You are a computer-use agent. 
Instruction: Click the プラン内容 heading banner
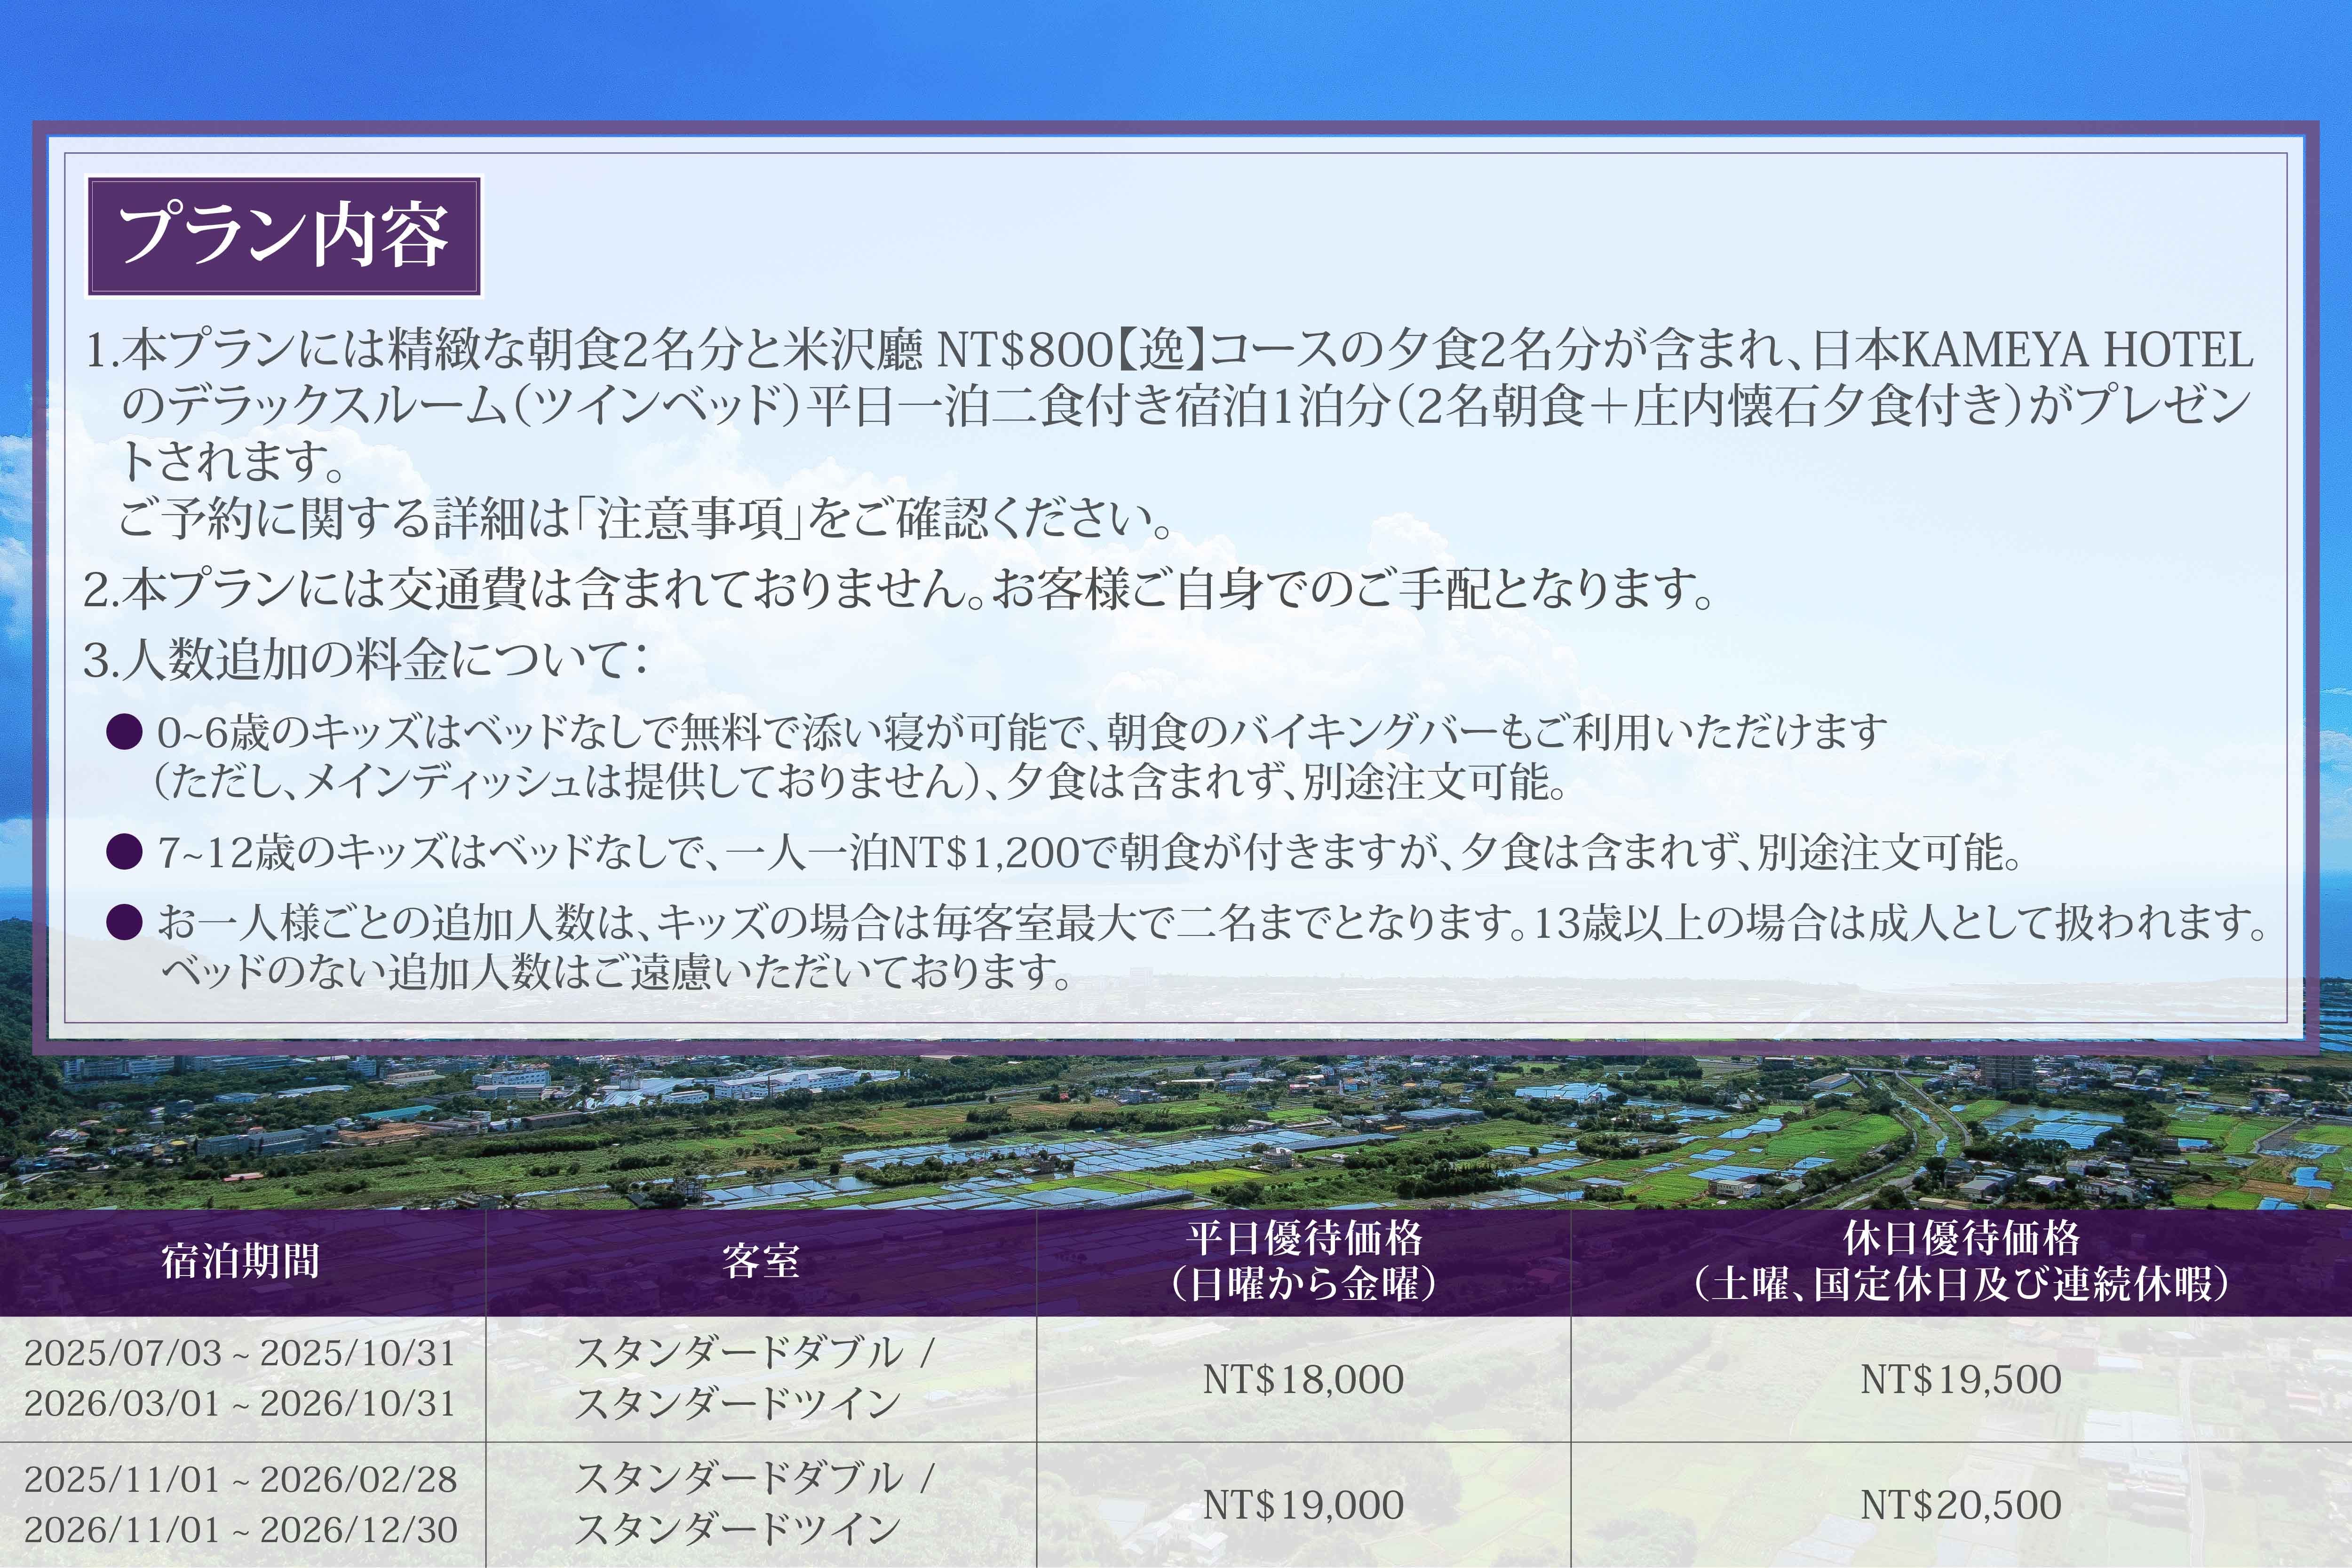[284, 236]
